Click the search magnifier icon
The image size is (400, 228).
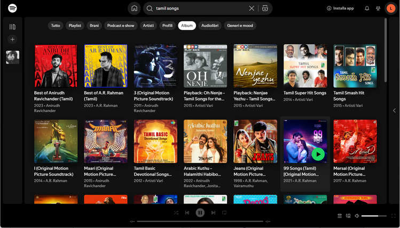(150, 9)
